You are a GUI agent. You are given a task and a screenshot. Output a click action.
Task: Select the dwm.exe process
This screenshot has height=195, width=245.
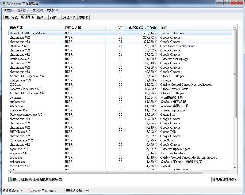tap(120, 97)
